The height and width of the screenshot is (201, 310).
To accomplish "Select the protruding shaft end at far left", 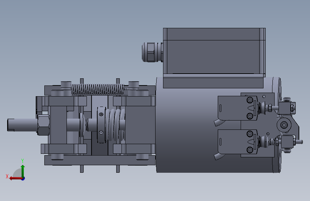I will click(x=22, y=125).
